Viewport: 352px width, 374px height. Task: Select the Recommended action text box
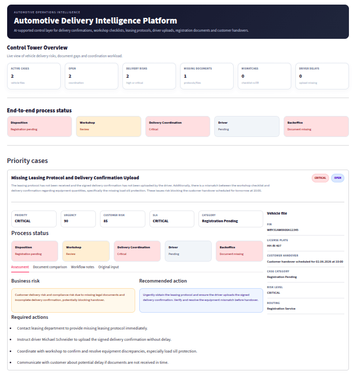pyautogui.click(x=201, y=300)
